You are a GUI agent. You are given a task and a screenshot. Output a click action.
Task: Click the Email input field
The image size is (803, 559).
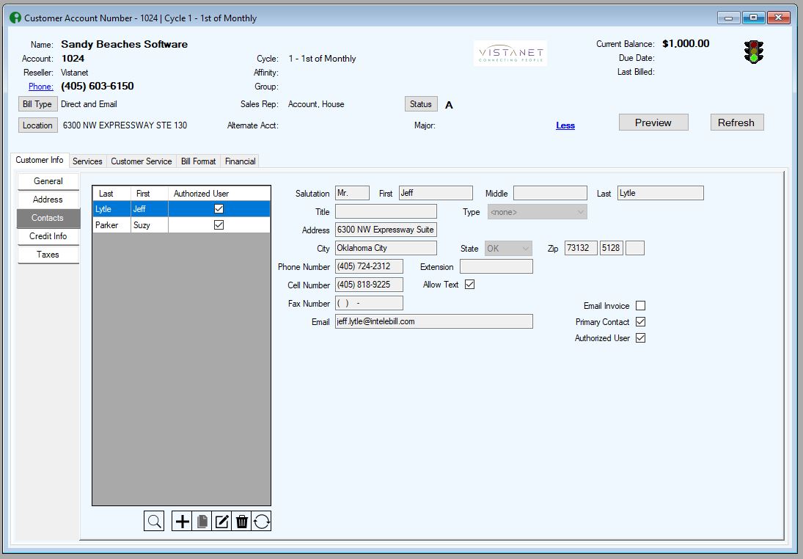click(x=434, y=322)
